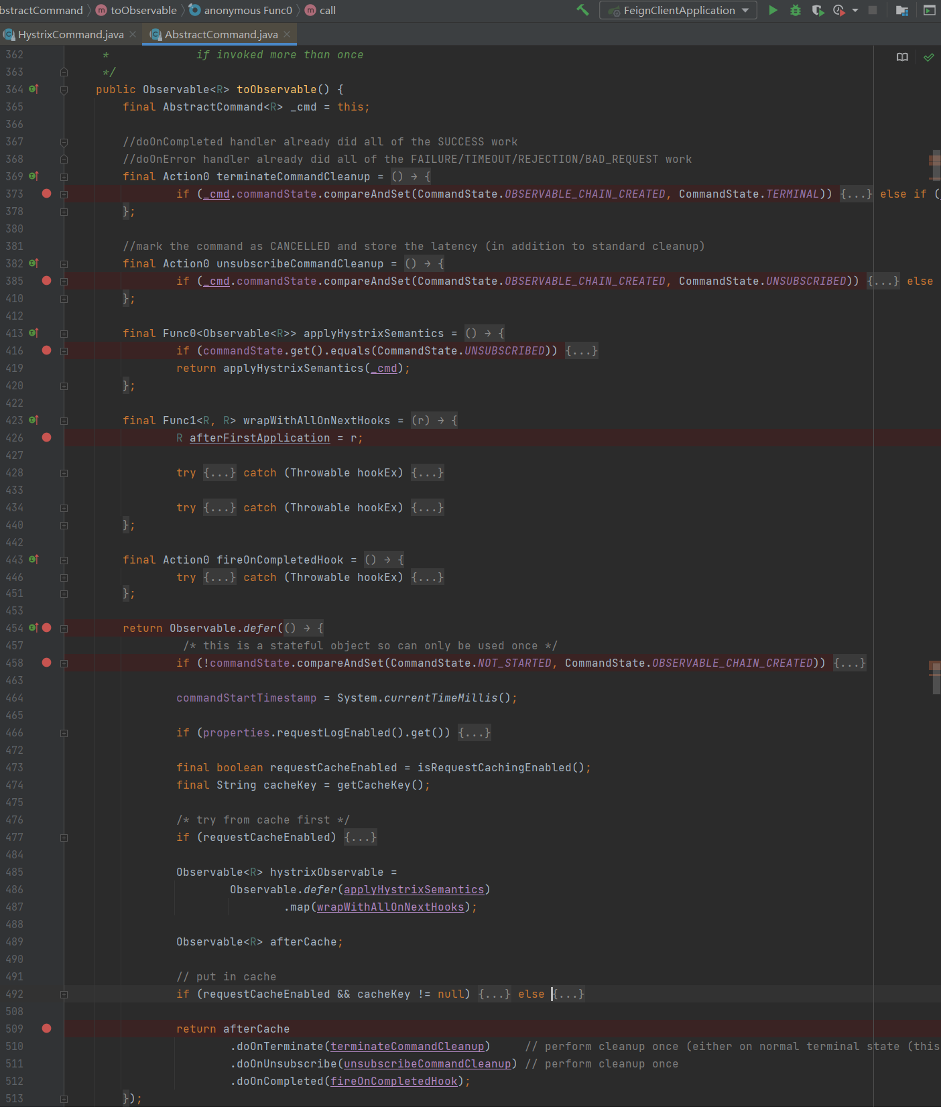This screenshot has height=1111, width=941.
Task: Run with Coverage using the shield icon
Action: 818,10
